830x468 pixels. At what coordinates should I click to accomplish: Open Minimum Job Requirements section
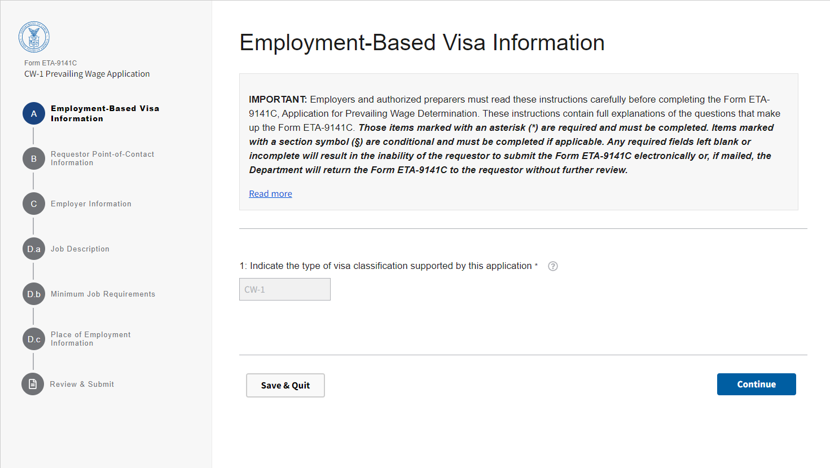[x=103, y=294]
